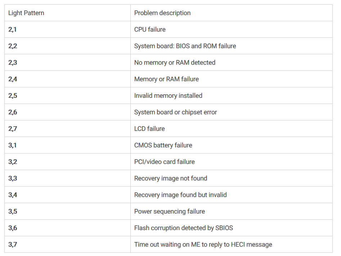The image size is (341, 256).
Task: Click the Recovery image not found text
Action: tap(171, 178)
